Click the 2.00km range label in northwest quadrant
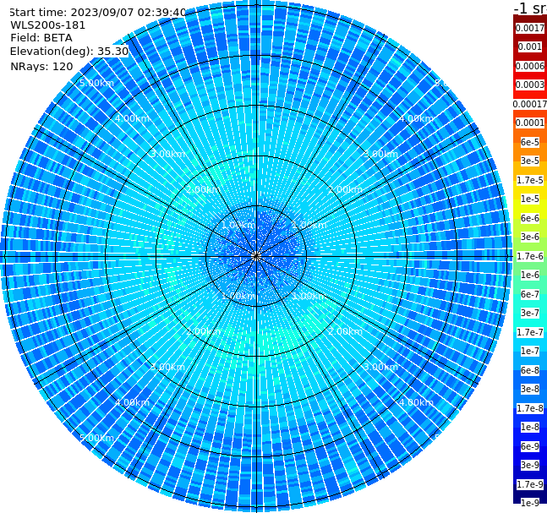 point(204,189)
